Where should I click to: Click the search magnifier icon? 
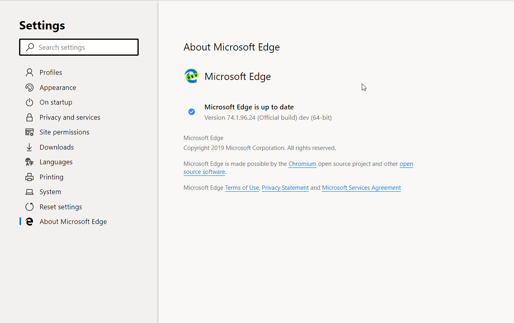[x=29, y=47]
